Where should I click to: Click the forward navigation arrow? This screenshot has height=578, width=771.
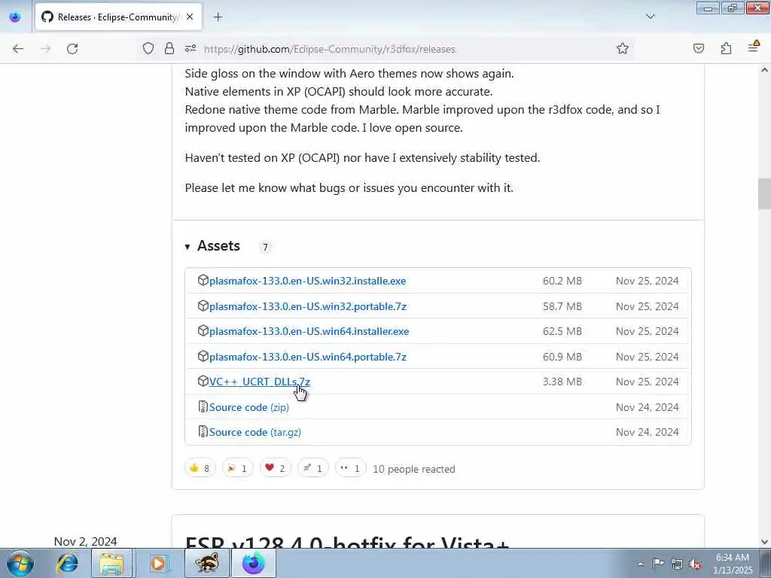[45, 49]
